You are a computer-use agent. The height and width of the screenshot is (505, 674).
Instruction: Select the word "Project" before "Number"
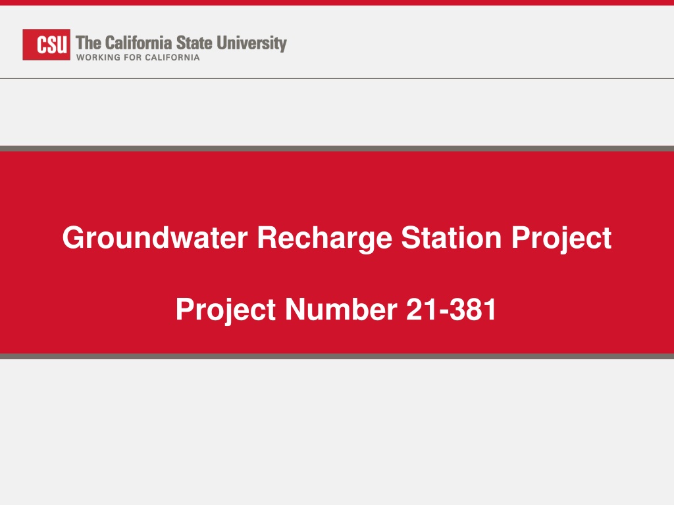coord(226,309)
